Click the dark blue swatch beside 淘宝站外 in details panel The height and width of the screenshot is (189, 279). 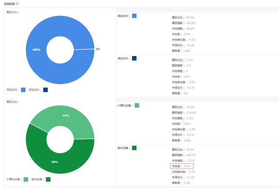pos(134,58)
